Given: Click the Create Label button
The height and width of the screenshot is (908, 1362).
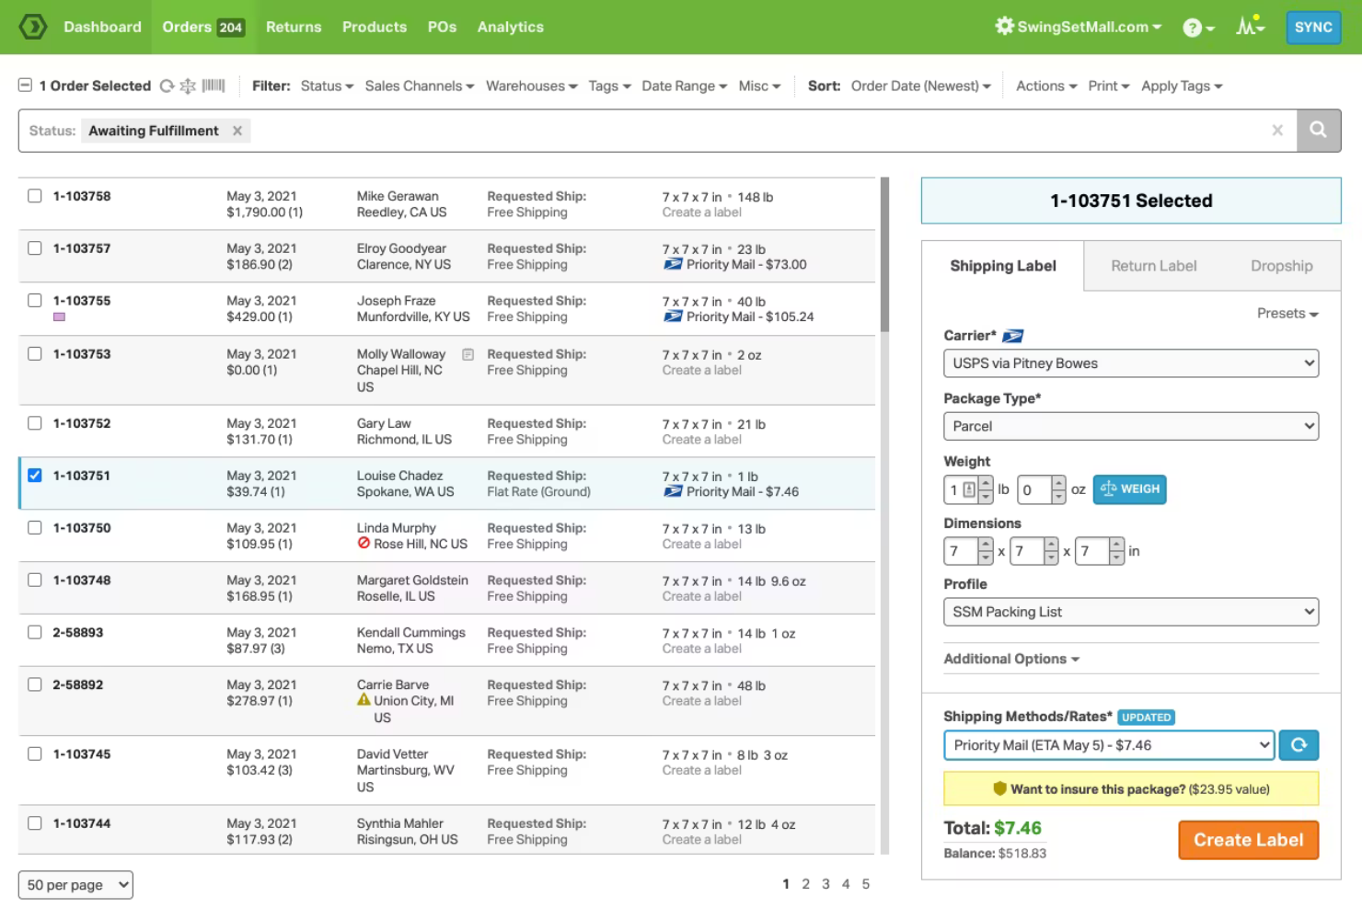Looking at the screenshot, I should 1248,840.
